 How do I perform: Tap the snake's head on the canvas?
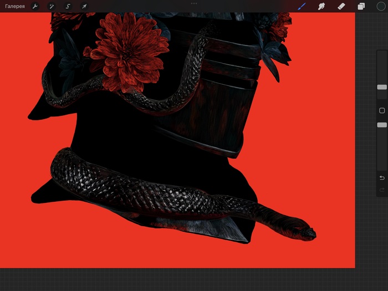pyautogui.click(x=304, y=230)
